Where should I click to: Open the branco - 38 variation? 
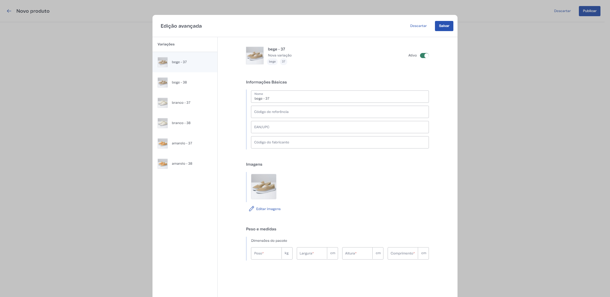tap(181, 123)
